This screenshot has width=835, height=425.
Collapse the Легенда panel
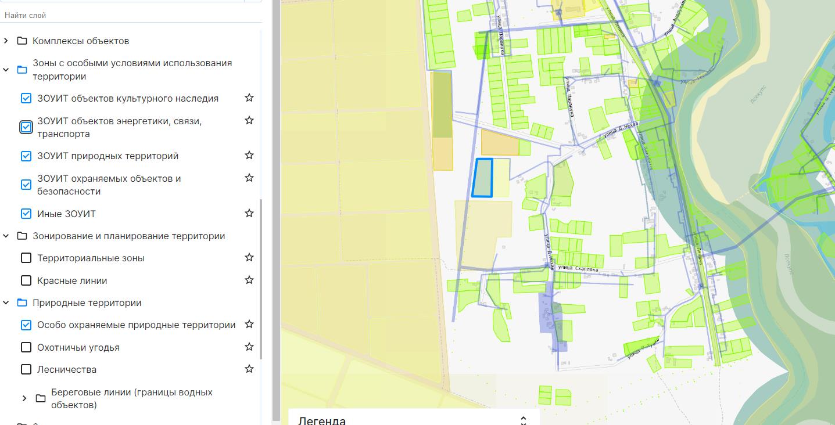(523, 420)
